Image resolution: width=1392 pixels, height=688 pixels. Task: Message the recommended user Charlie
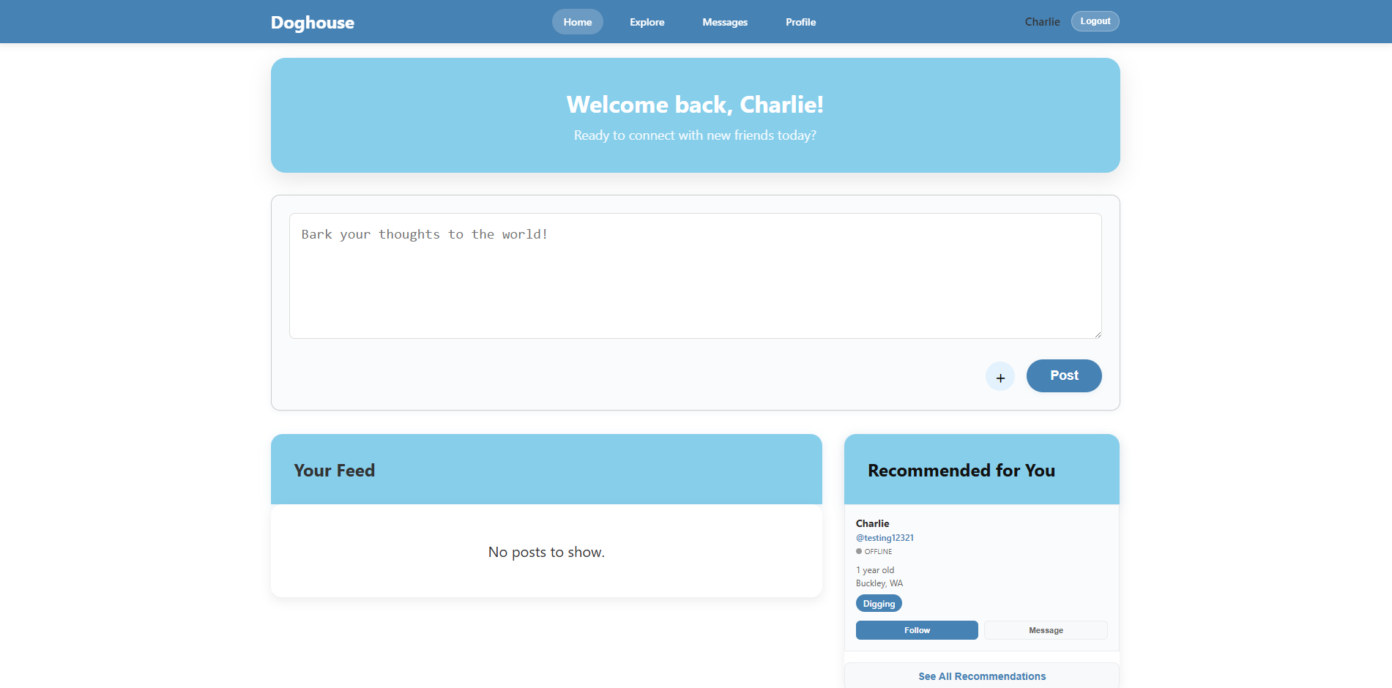pos(1045,630)
